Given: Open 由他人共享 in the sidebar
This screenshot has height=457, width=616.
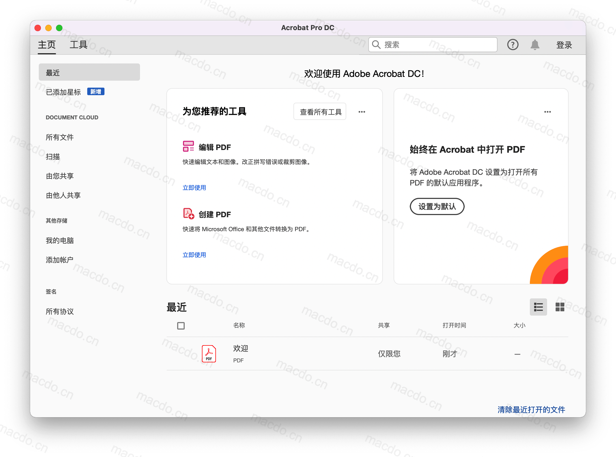Looking at the screenshot, I should [63, 195].
